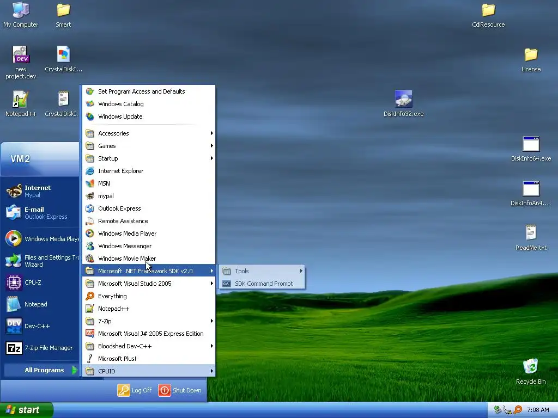Click the Safely Remove Hardware tray icon

pos(498,410)
